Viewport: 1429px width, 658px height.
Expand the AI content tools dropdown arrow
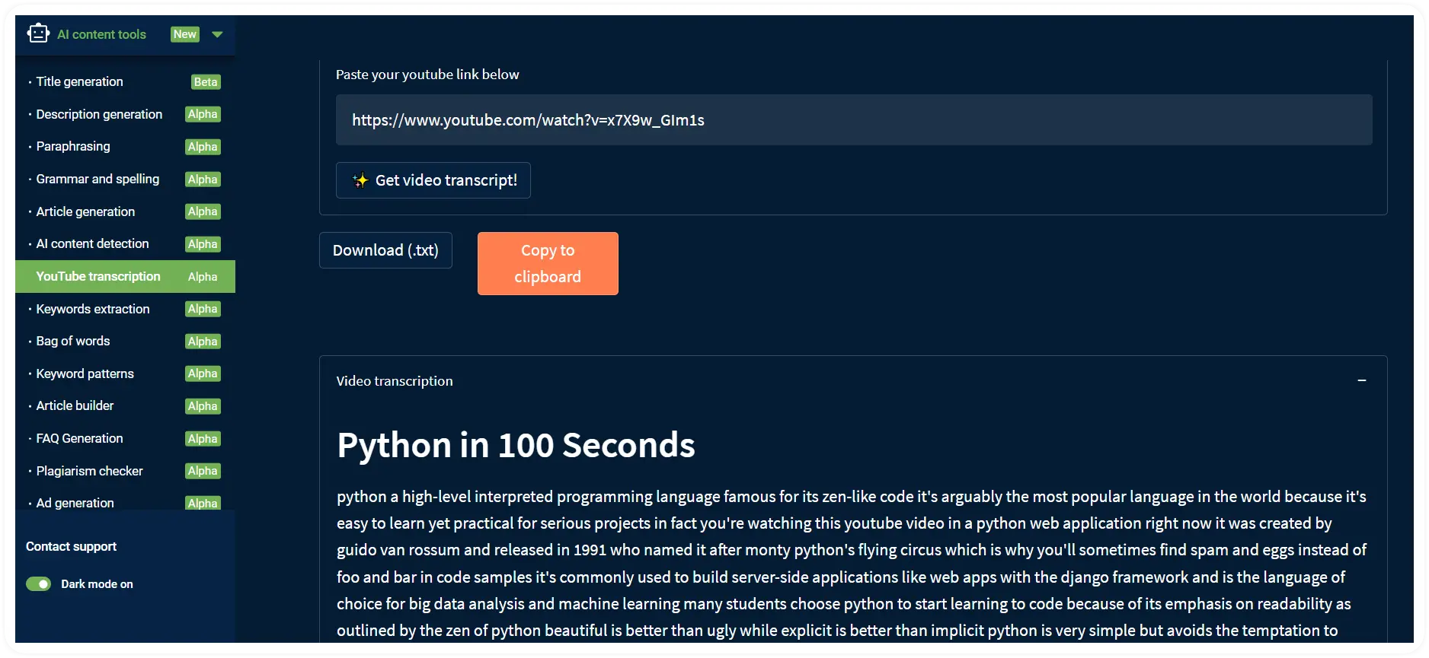(217, 34)
